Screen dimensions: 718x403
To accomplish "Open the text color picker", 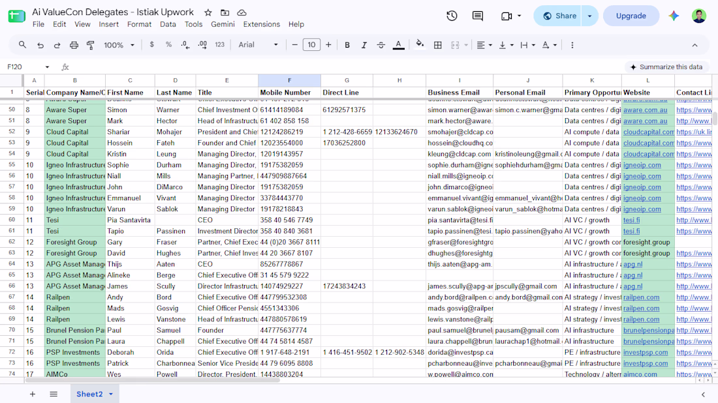I will (398, 45).
